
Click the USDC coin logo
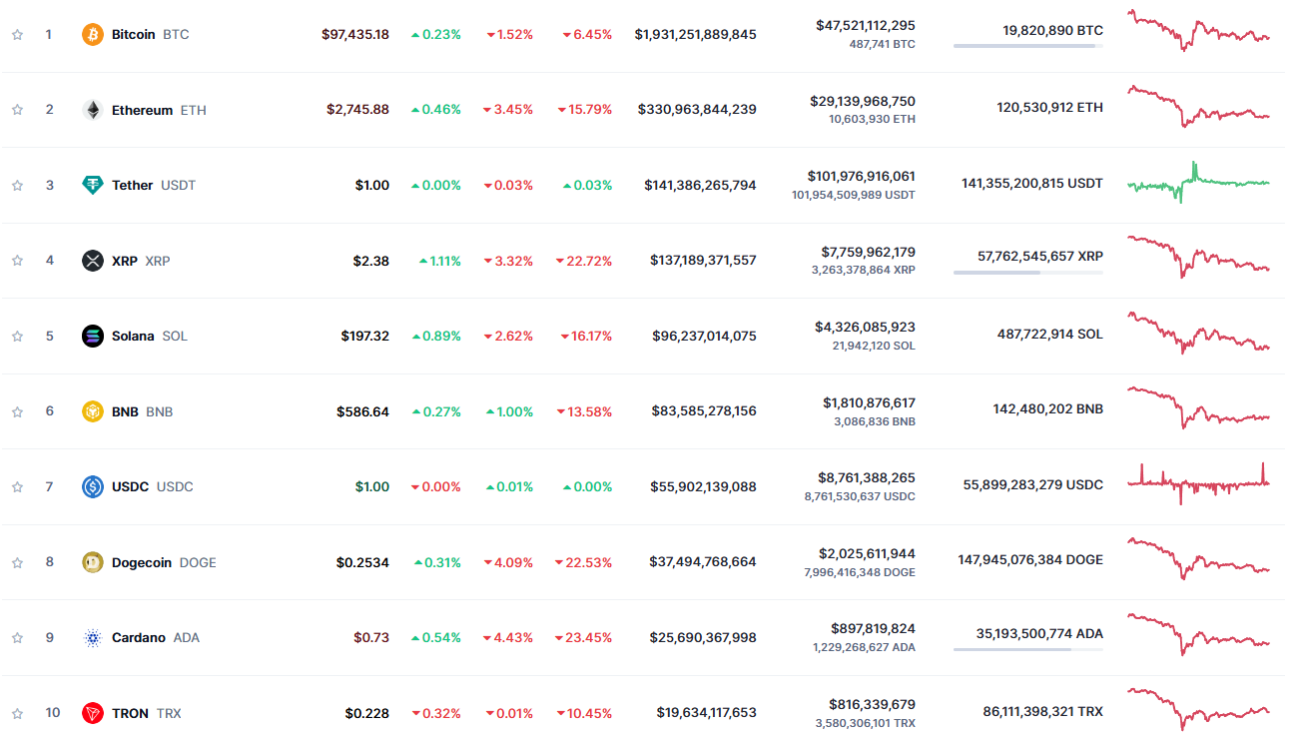tap(93, 486)
